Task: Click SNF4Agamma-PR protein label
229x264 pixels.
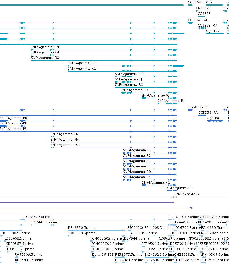Action: [13, 118]
